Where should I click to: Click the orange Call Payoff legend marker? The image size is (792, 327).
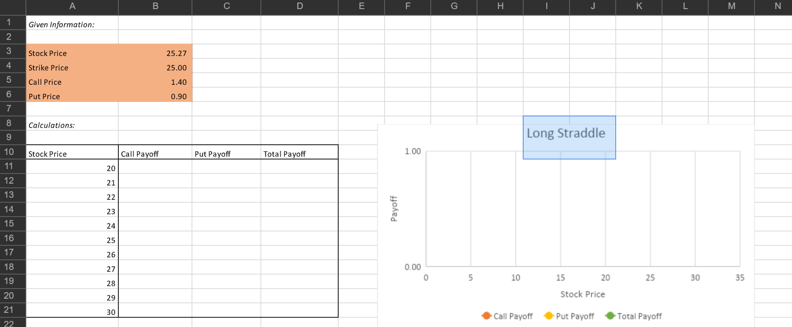coord(486,316)
